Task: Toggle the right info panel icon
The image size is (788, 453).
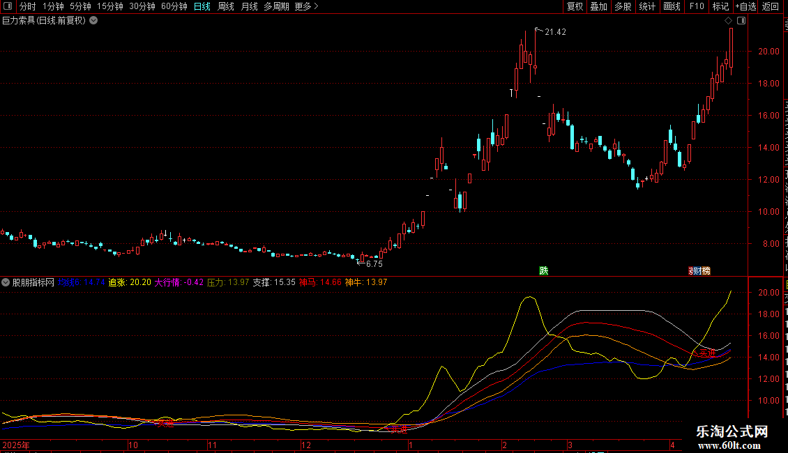Action: 741,21
